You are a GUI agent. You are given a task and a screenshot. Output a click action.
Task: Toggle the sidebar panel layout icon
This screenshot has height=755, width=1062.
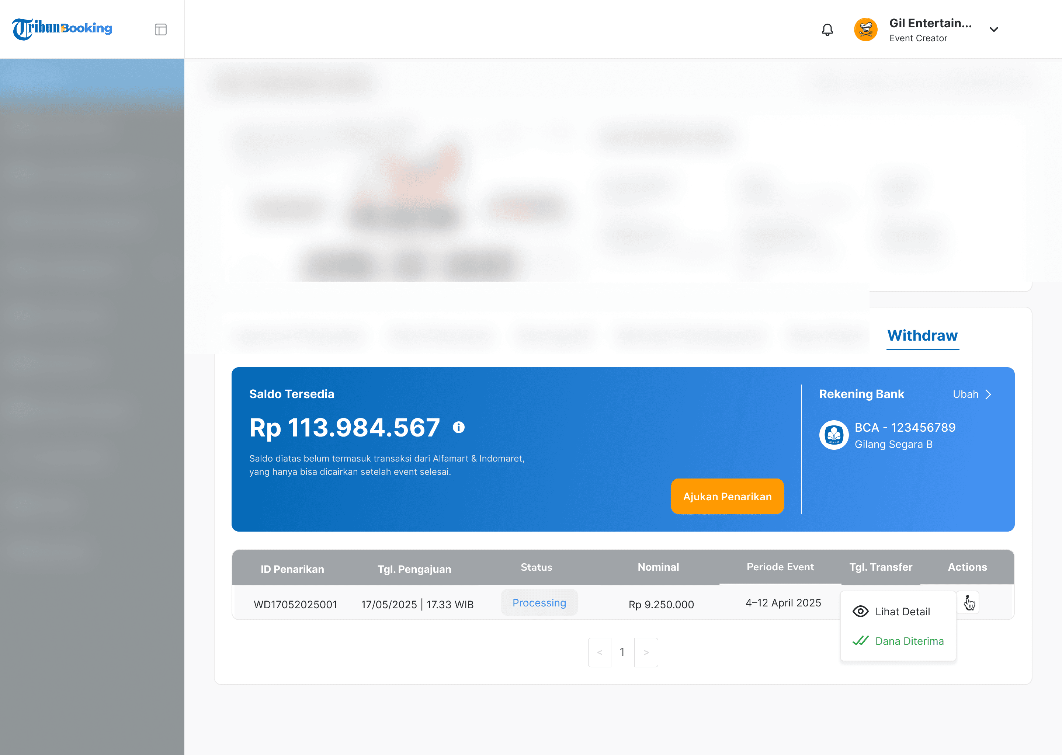pos(160,30)
